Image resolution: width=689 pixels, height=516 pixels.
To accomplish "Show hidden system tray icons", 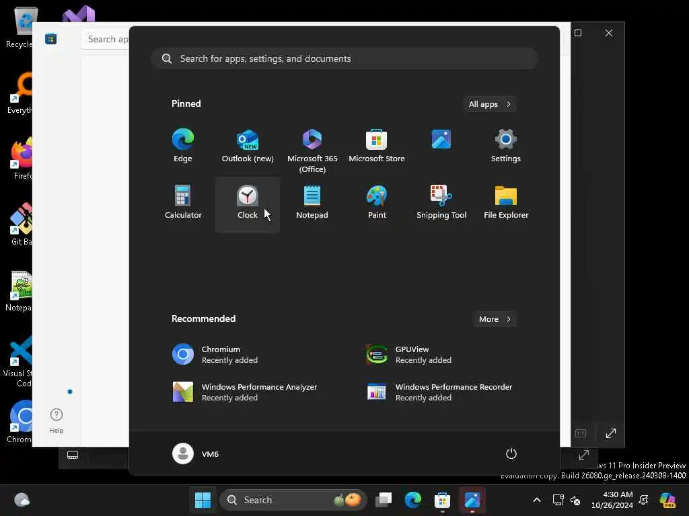I will coord(537,500).
